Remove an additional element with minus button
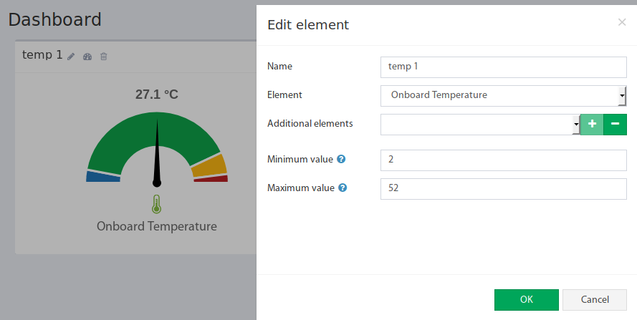This screenshot has width=637, height=320. pyautogui.click(x=615, y=125)
